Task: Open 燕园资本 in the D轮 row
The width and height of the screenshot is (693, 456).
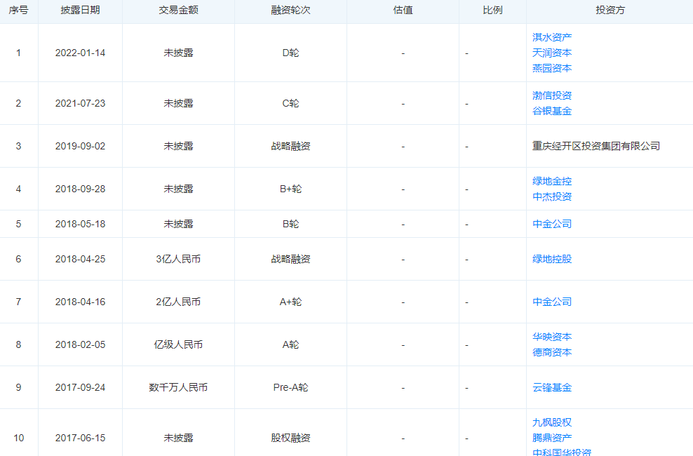Action: click(551, 68)
